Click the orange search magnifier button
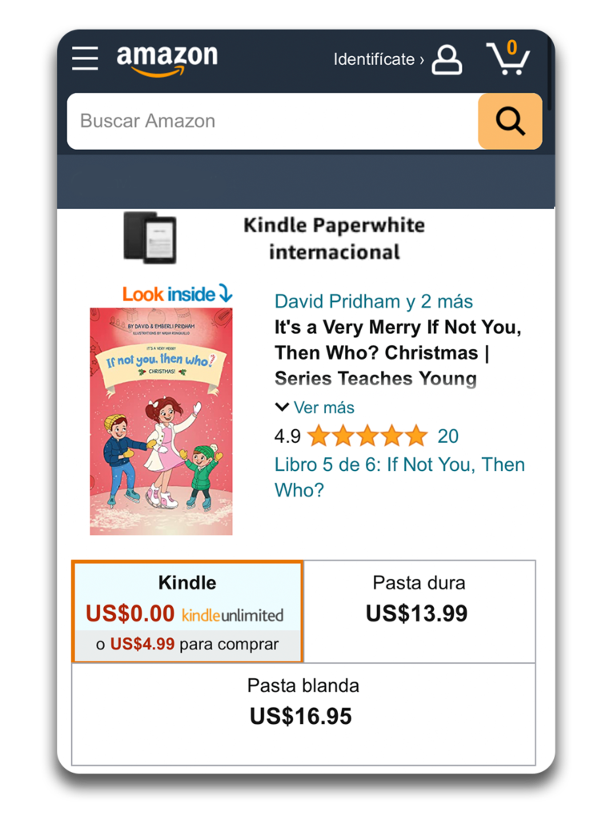This screenshot has height=820, width=610. 510,122
